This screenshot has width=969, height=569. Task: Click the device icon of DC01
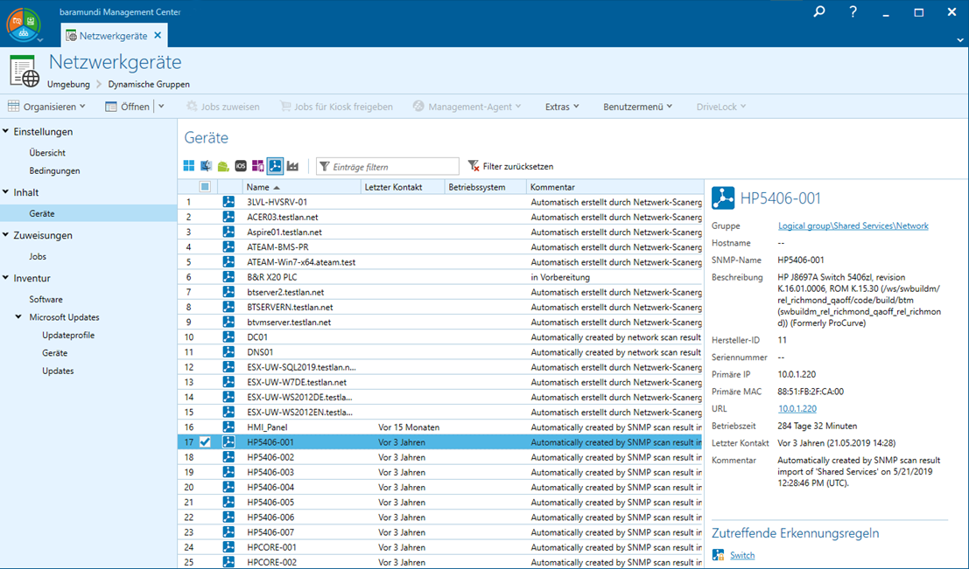click(x=228, y=337)
